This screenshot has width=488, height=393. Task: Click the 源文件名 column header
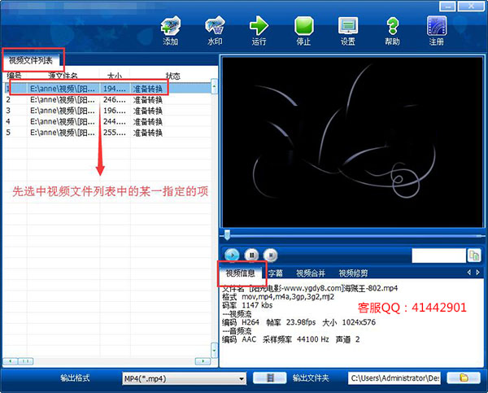coord(63,76)
